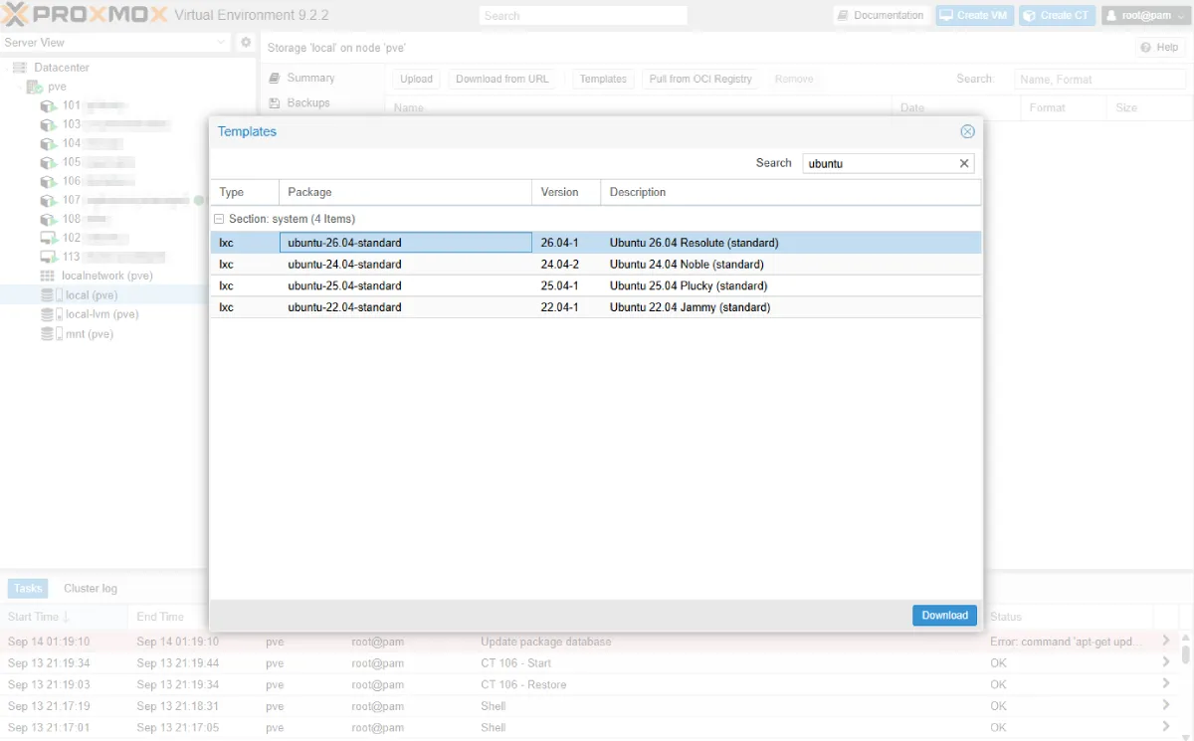Select the ubuntu-22.04-standard package row

pos(595,307)
